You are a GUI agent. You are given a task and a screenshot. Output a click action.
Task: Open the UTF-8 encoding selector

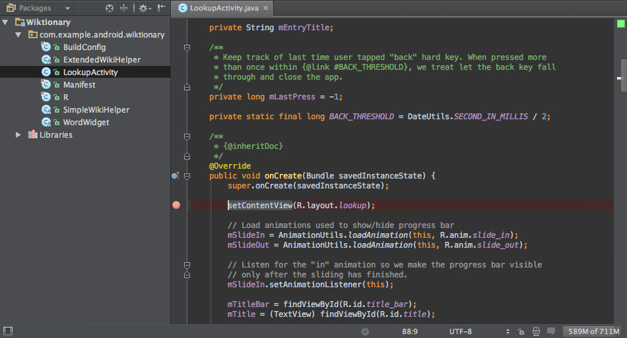coord(460,331)
